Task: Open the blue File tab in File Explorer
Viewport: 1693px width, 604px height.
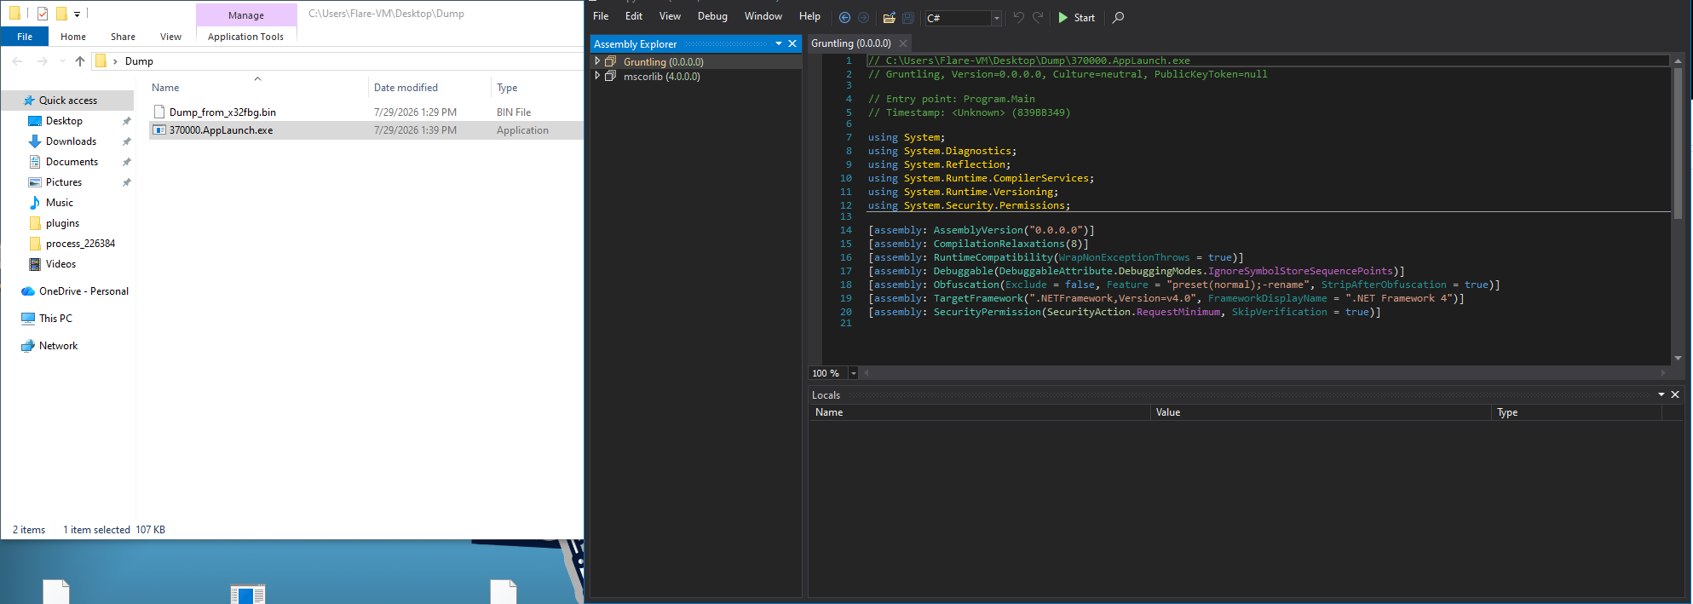Action: tap(25, 37)
